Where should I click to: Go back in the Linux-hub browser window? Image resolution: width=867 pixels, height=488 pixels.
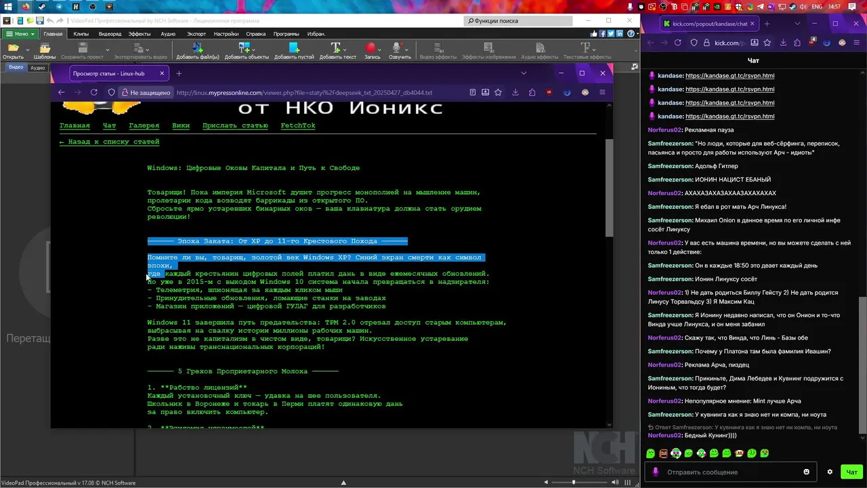[x=62, y=92]
